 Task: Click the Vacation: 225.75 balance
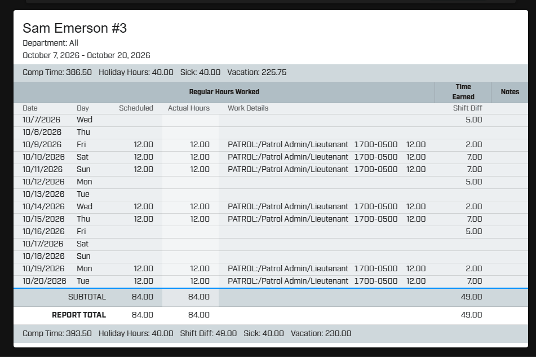(256, 73)
